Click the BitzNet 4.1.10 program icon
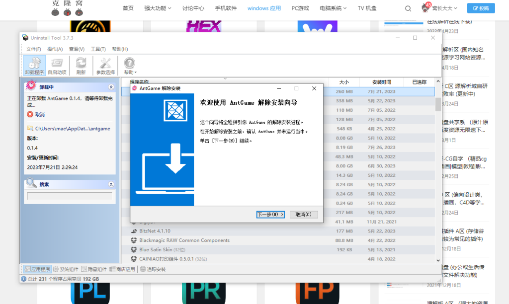This screenshot has height=304, width=509. 134,231
